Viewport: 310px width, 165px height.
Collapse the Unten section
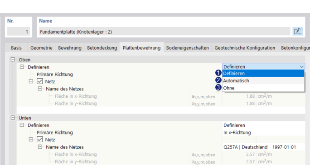coord(13,118)
